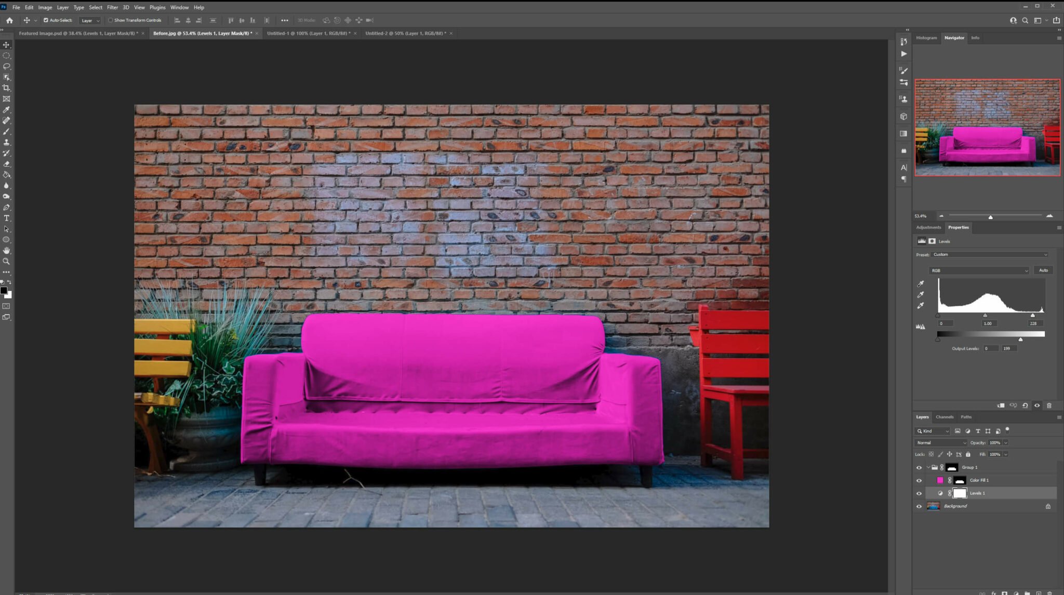Delete the Levels adjustment layer
The width and height of the screenshot is (1064, 595).
(x=1049, y=405)
